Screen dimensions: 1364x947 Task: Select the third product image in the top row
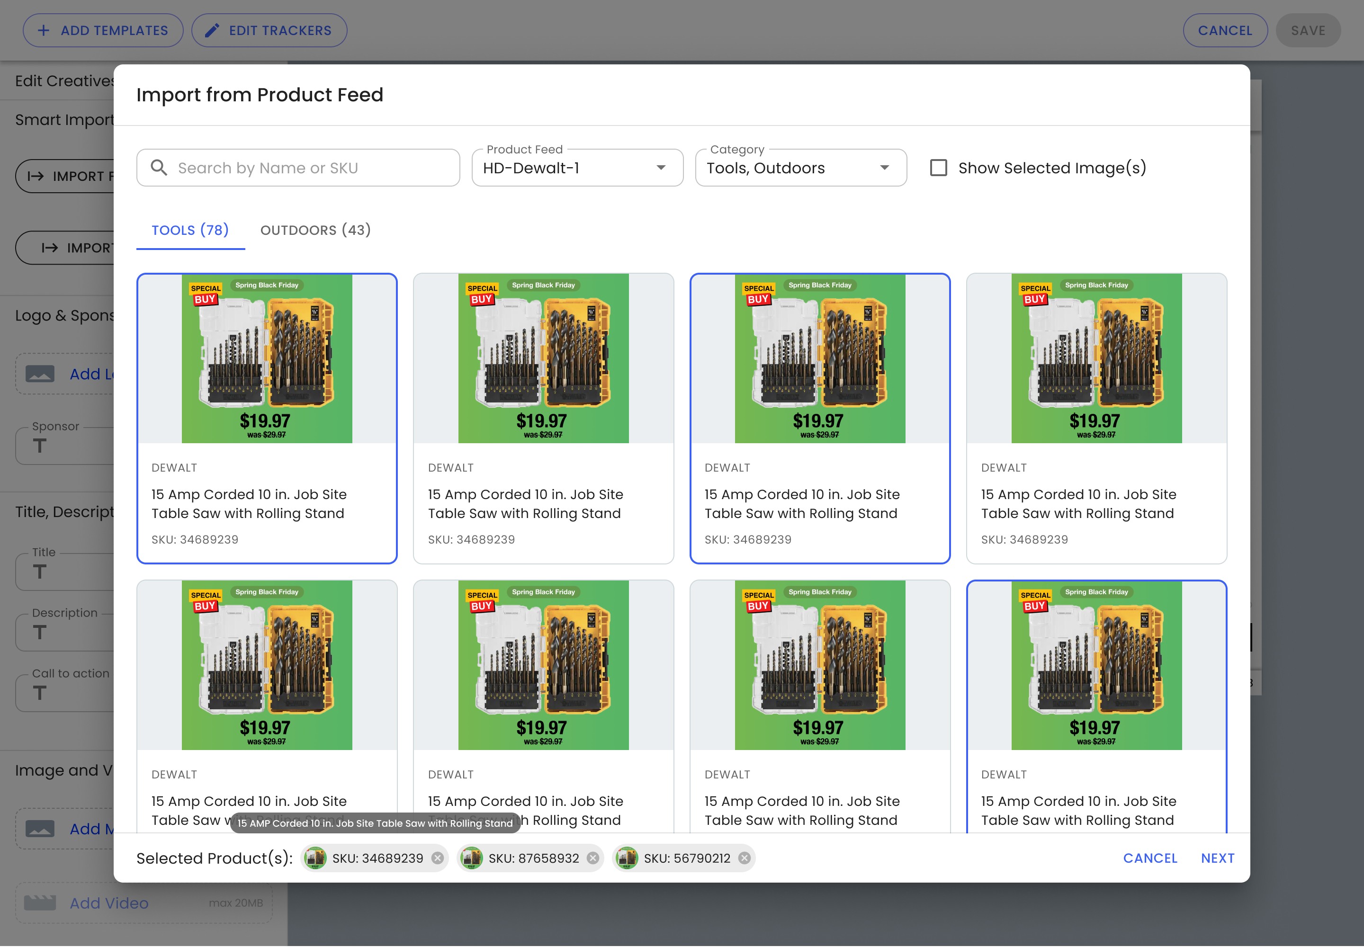(820, 358)
